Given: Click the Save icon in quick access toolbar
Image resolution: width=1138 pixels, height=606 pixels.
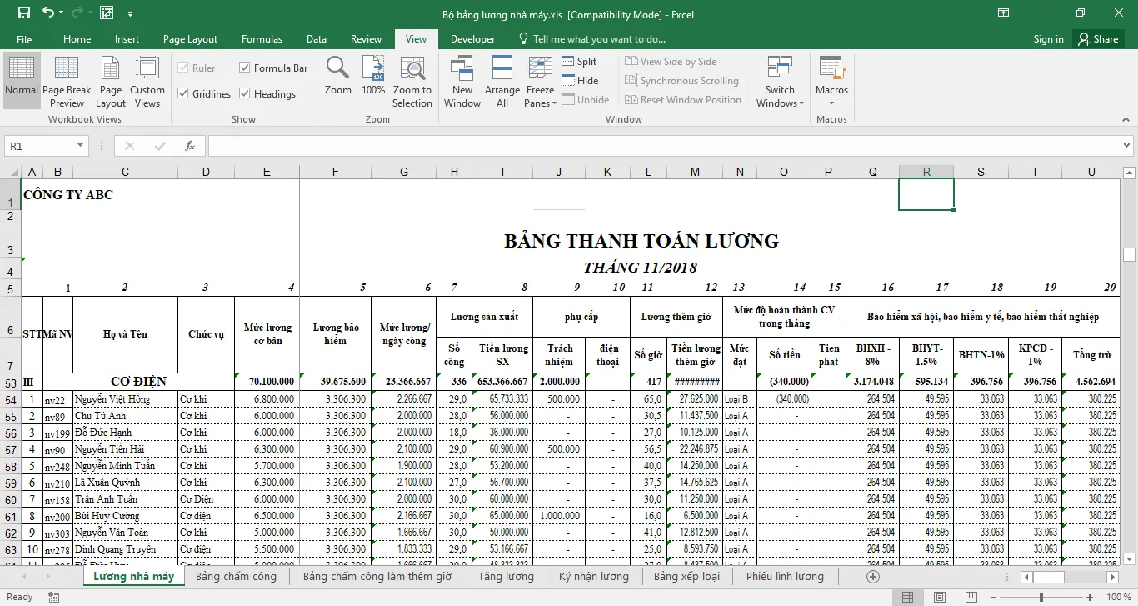Looking at the screenshot, I should [23, 13].
